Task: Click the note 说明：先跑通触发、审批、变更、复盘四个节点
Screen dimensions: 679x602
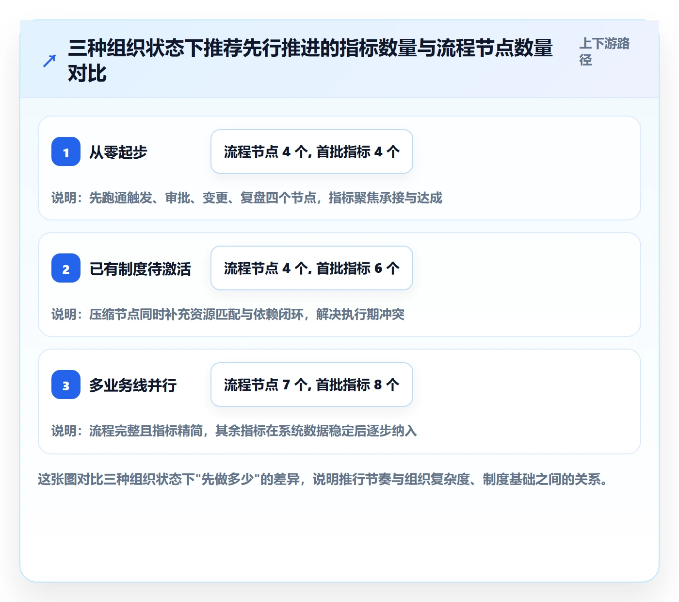Action: 247,198
